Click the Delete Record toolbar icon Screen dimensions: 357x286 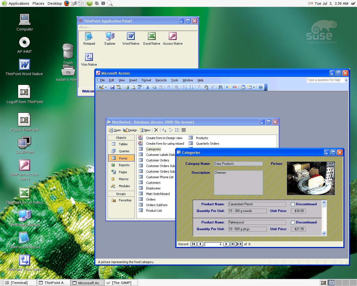pyautogui.click(x=235, y=87)
